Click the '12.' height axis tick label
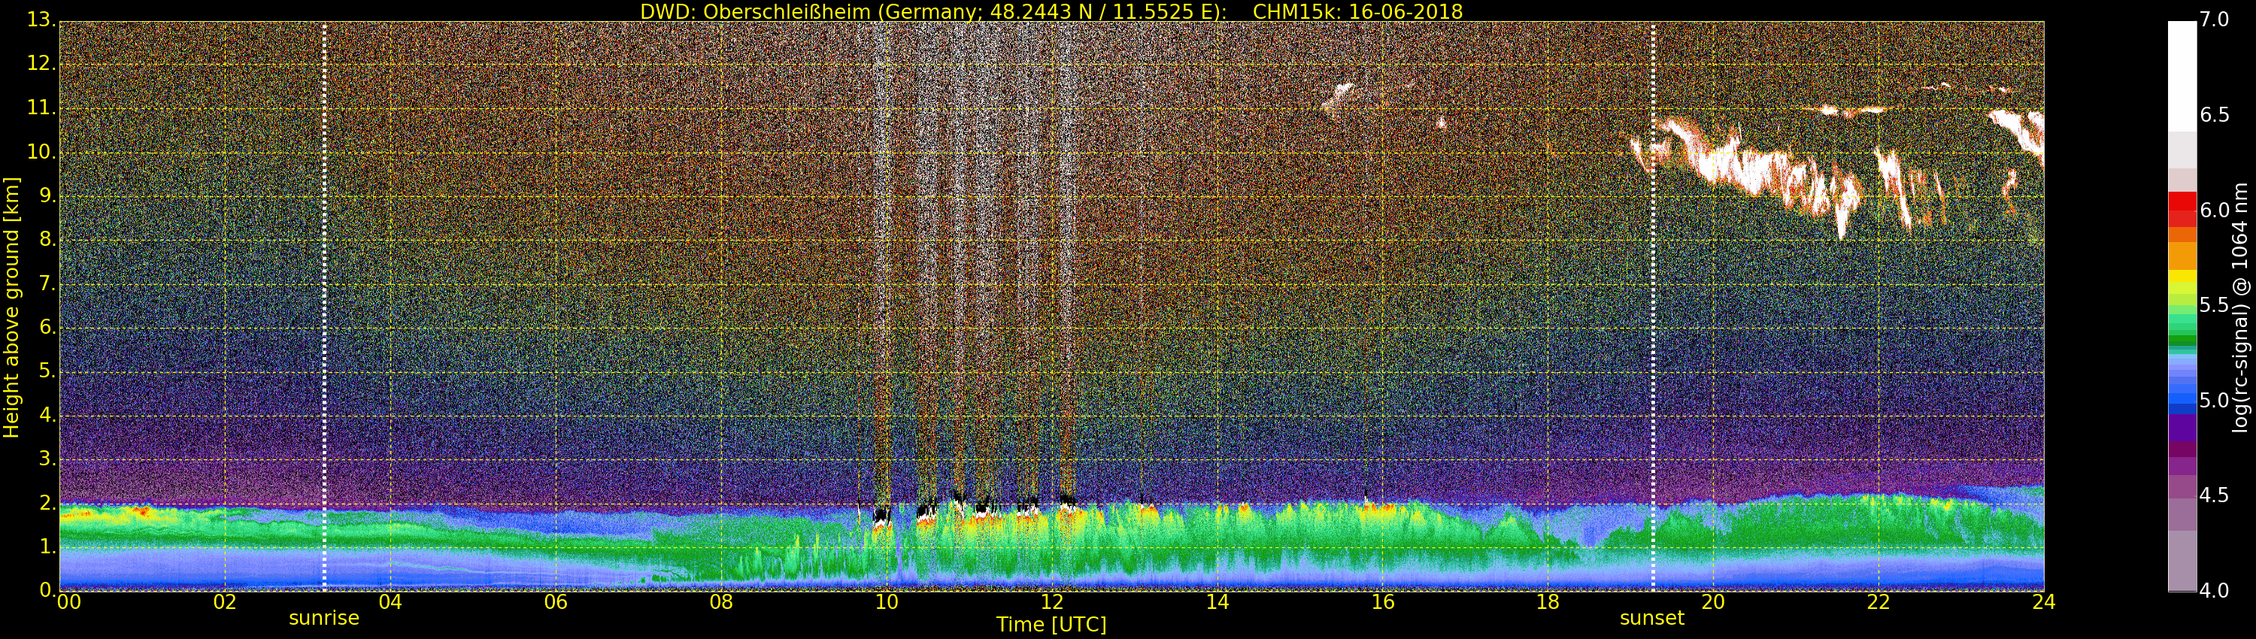 coord(42,64)
